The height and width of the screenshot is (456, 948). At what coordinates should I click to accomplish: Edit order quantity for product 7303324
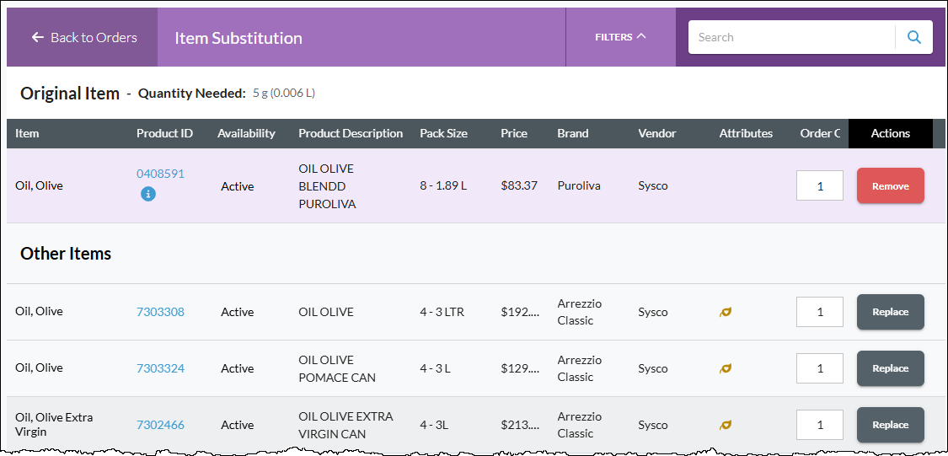pyautogui.click(x=820, y=368)
